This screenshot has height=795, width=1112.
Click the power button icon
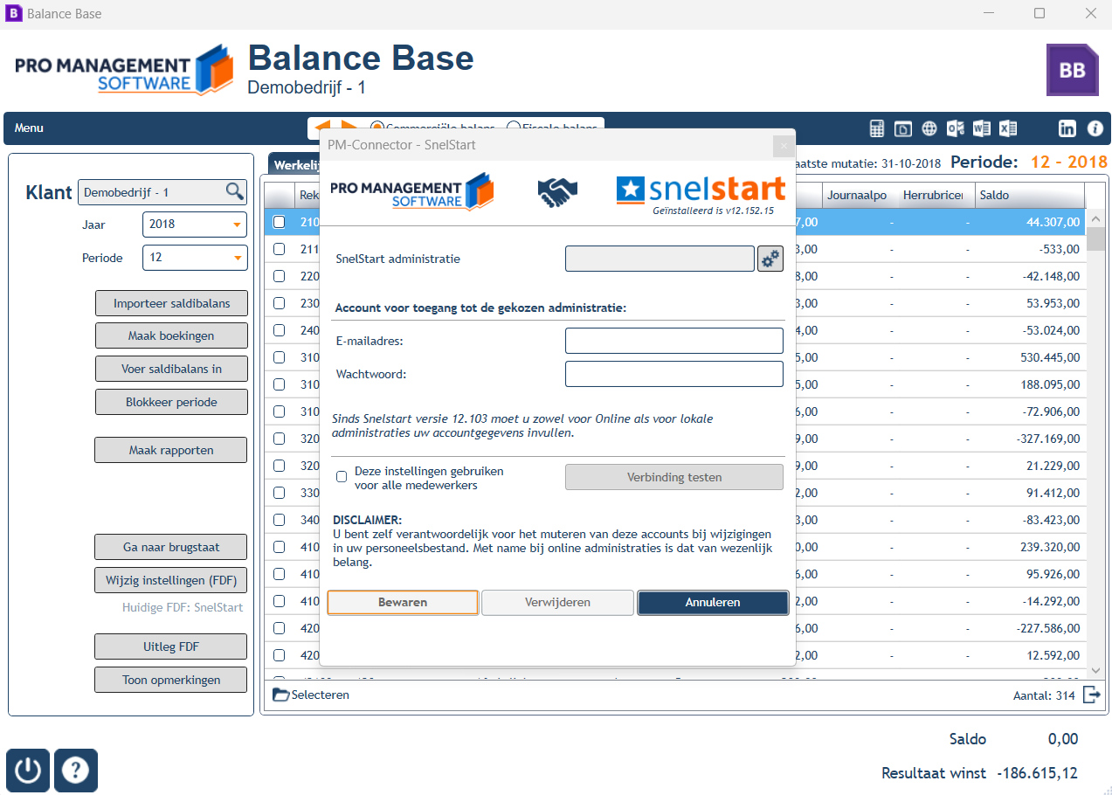click(29, 771)
